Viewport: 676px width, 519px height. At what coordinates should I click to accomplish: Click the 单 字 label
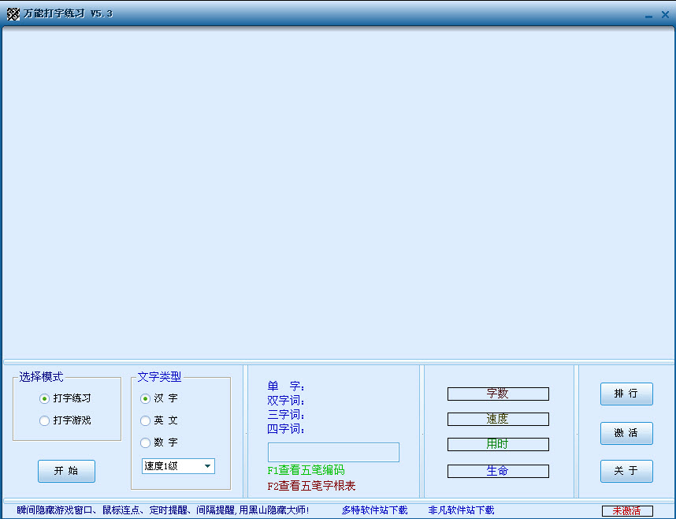click(286, 386)
